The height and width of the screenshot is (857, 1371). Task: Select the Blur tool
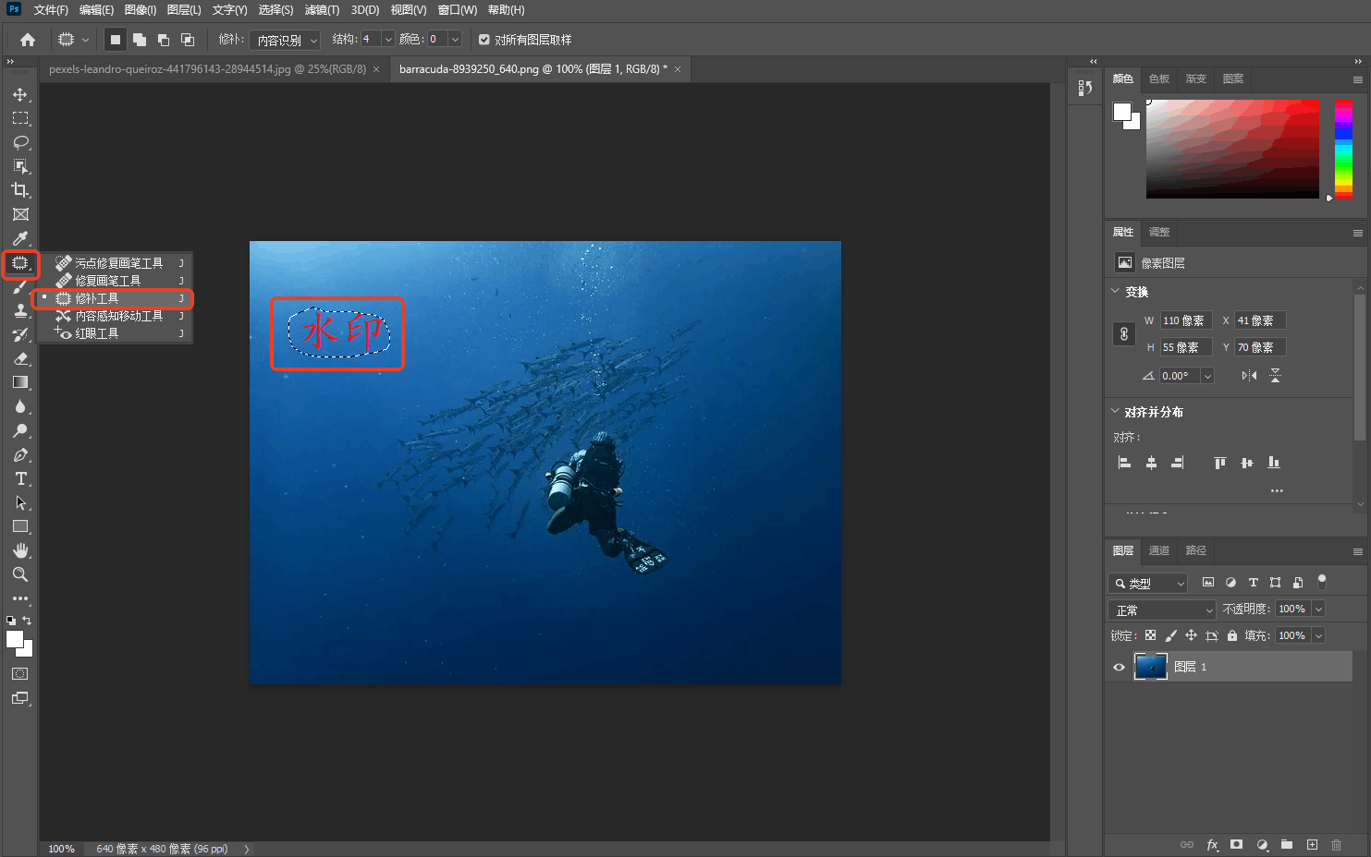(x=20, y=406)
